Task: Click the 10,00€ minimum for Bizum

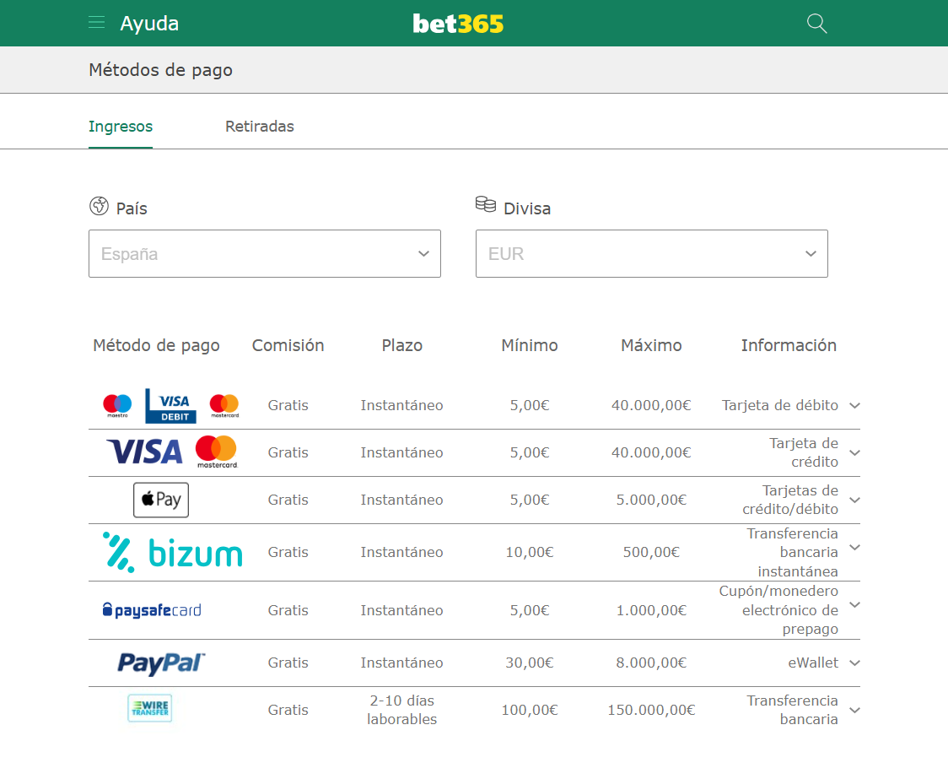Action: tap(530, 552)
